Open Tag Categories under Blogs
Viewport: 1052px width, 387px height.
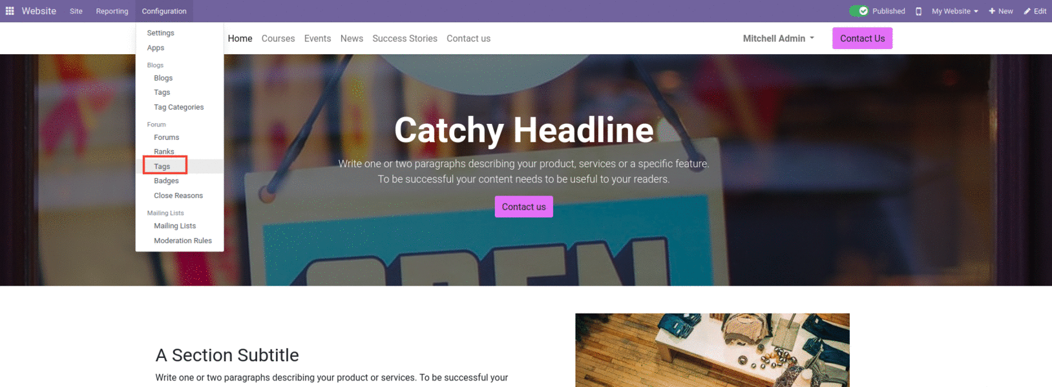(x=179, y=107)
